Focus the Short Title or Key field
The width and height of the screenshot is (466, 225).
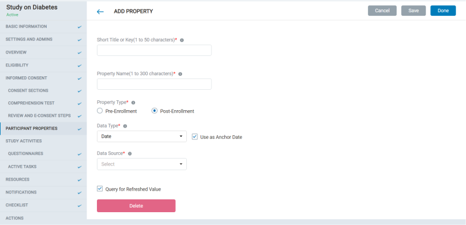click(x=154, y=51)
